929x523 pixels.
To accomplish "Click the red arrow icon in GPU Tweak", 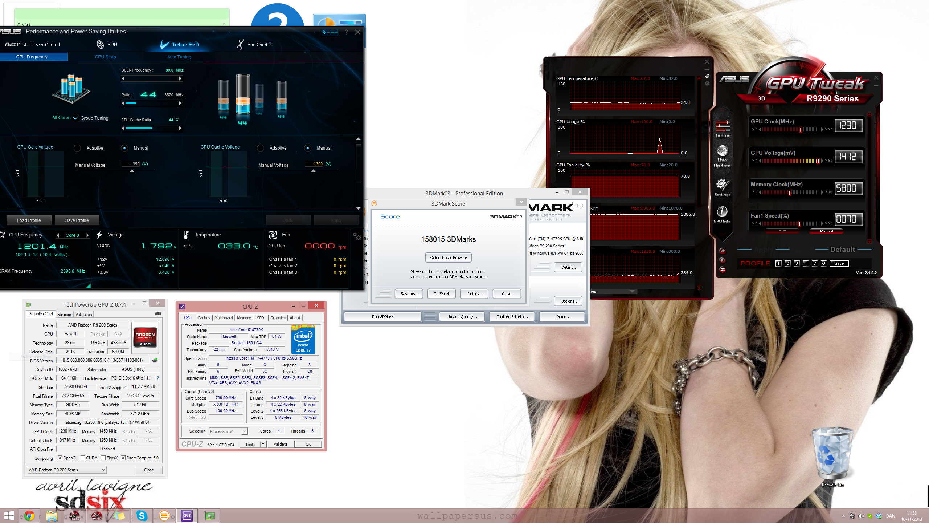I will click(x=723, y=251).
